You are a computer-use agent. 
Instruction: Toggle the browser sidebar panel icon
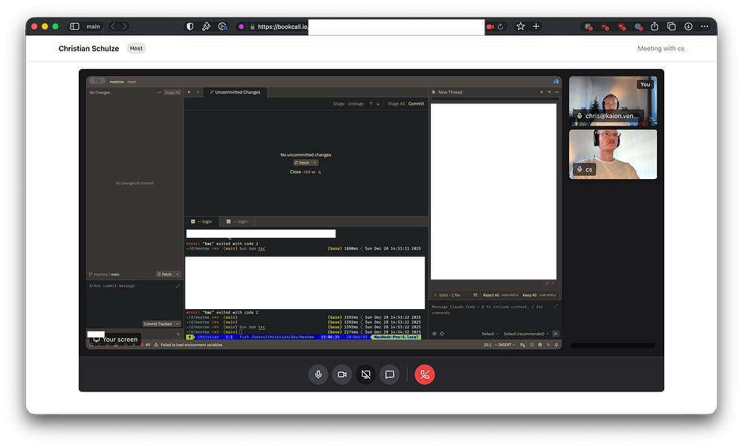click(x=74, y=26)
